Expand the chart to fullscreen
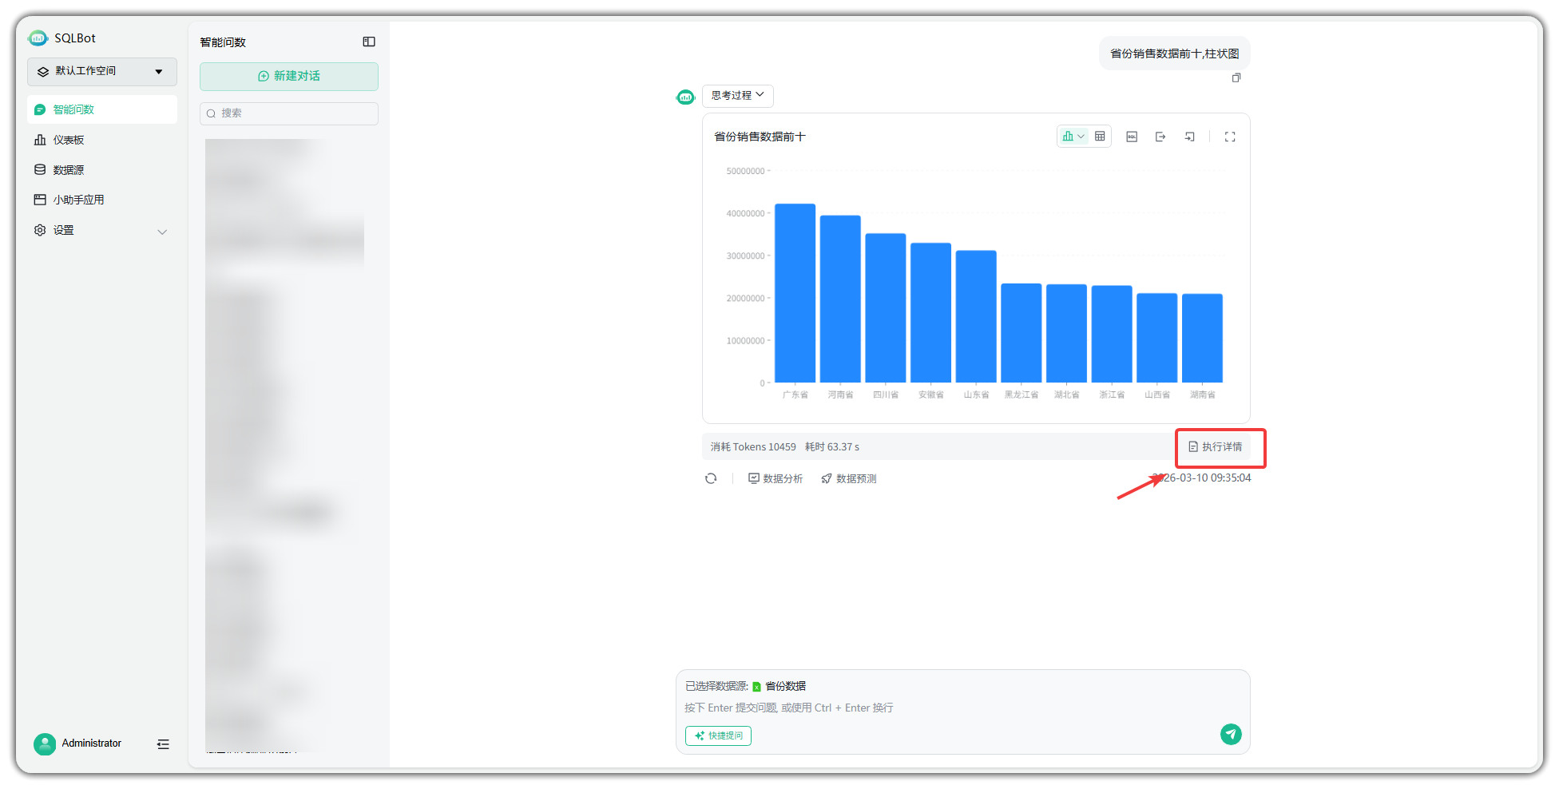This screenshot has width=1559, height=789. pos(1230,137)
